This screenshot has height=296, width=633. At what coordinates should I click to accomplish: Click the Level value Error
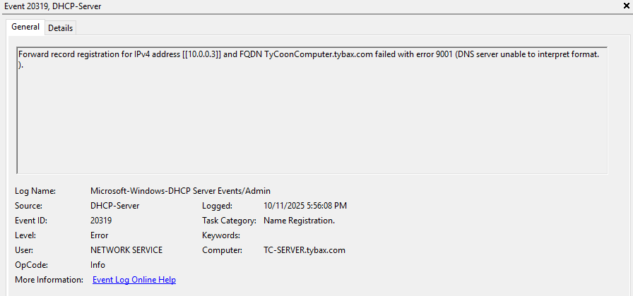[100, 235]
